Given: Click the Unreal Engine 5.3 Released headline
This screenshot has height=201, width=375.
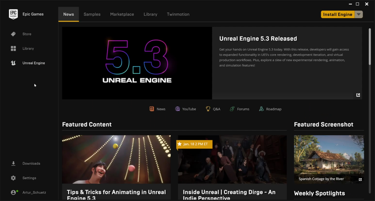Looking at the screenshot, I should coord(258,39).
